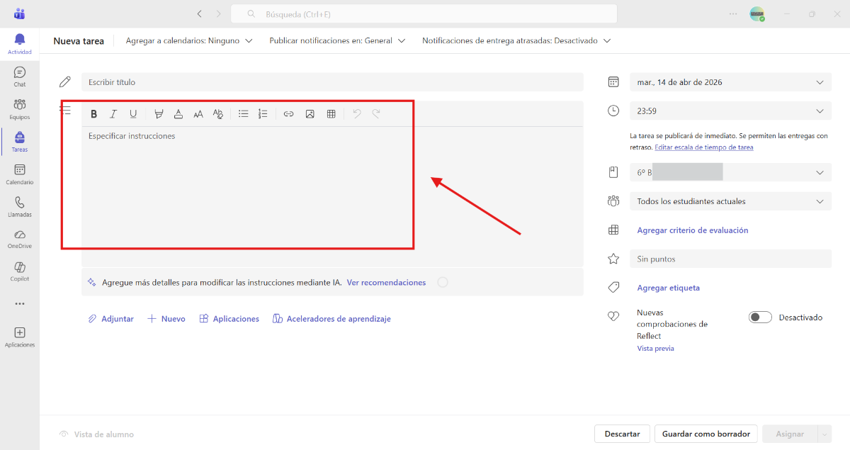Open Vista previa of Reflect

point(656,349)
